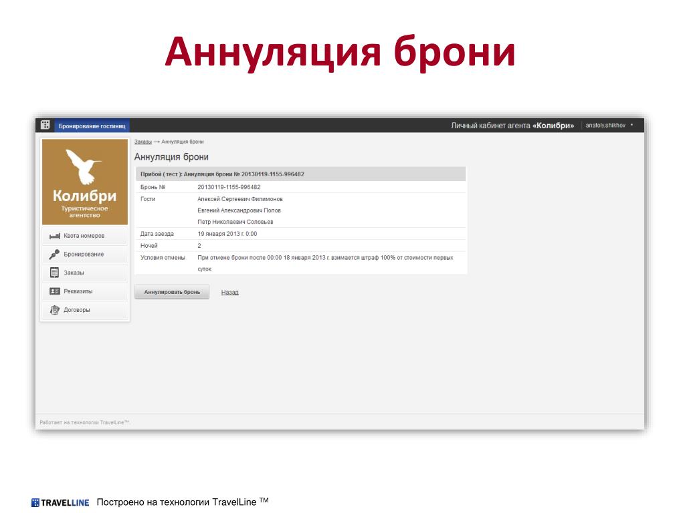The height and width of the screenshot is (513, 685).
Task: Go back via the Назад link
Action: pyautogui.click(x=230, y=293)
